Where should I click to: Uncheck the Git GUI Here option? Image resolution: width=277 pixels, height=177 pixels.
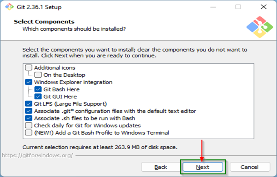(x=39, y=96)
